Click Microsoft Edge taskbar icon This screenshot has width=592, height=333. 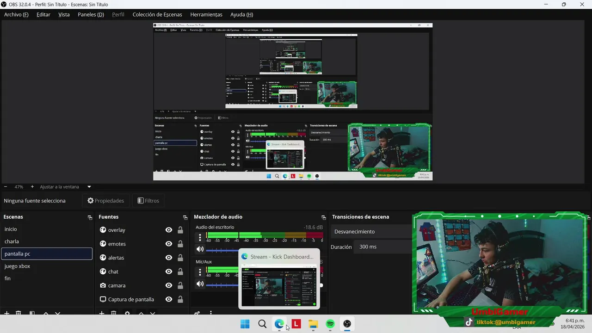click(279, 324)
